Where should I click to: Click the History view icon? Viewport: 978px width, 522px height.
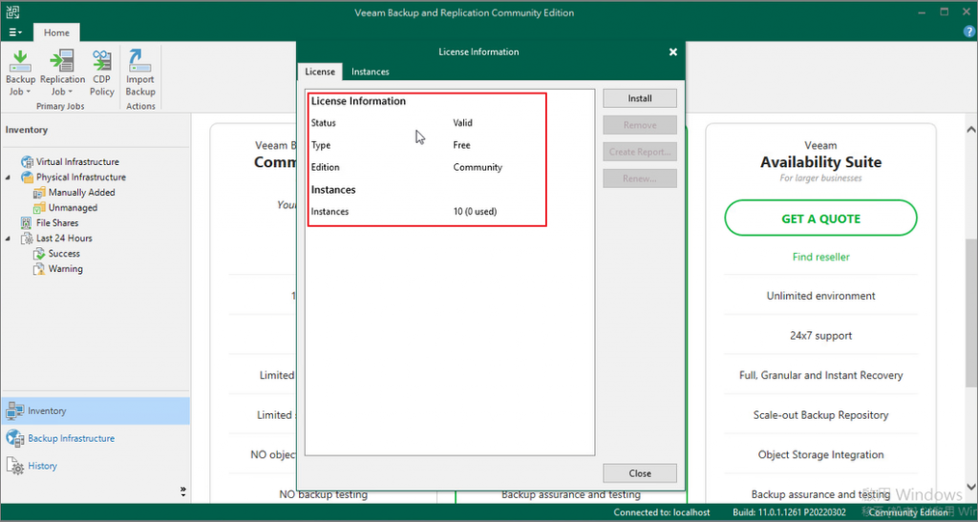(15, 466)
